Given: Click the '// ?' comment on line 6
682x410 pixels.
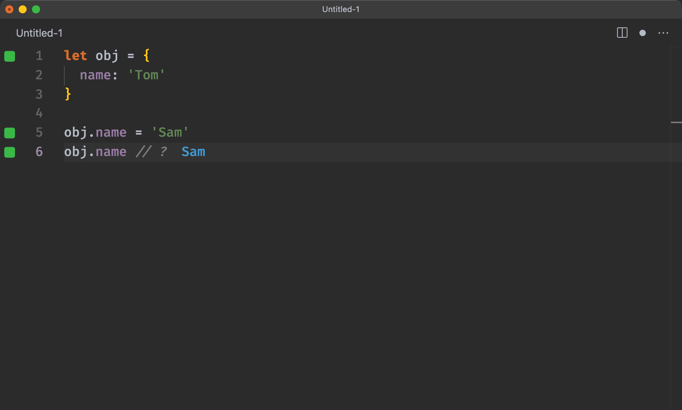Looking at the screenshot, I should coord(152,152).
